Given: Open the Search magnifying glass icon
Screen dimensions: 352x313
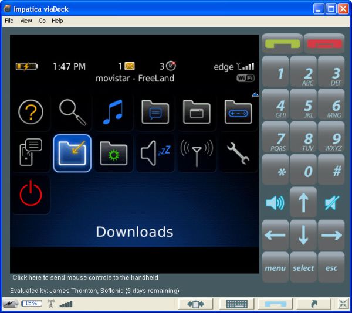Looking at the screenshot, I should (x=73, y=111).
